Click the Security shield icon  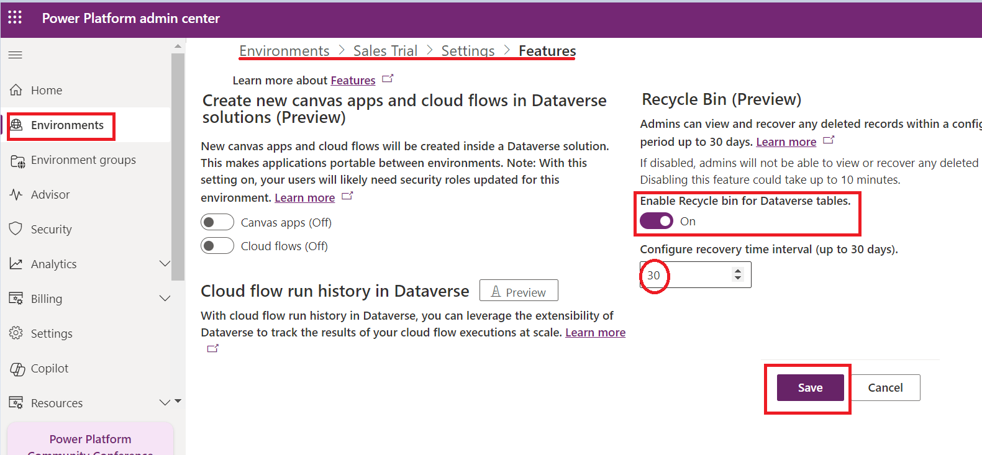tap(16, 228)
